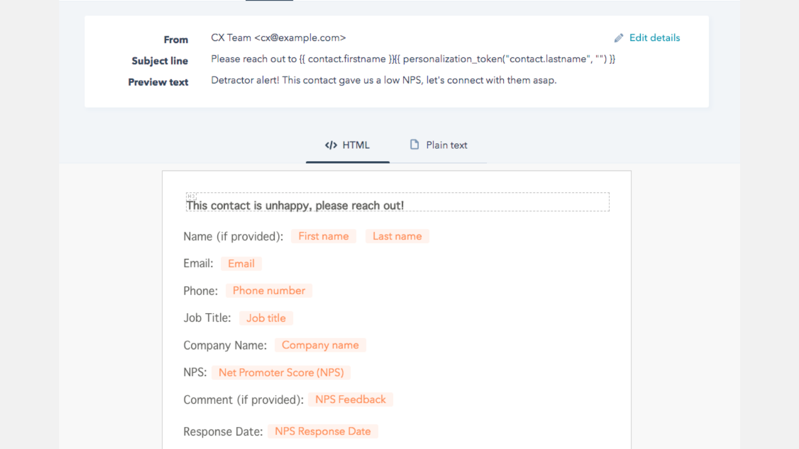Click the "Response Date:" body label
Viewport: 799px width, 449px height.
[223, 432]
